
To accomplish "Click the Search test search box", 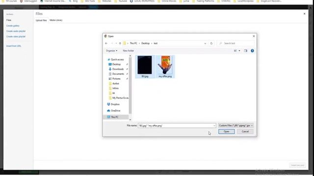I will (x=236, y=44).
